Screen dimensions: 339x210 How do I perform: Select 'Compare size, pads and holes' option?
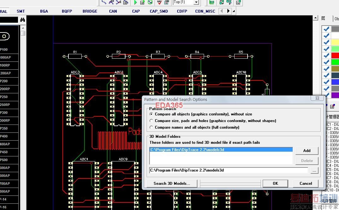(x=151, y=121)
